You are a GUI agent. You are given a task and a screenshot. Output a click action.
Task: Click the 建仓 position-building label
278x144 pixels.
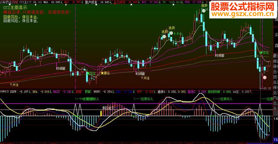pyautogui.click(x=107, y=73)
